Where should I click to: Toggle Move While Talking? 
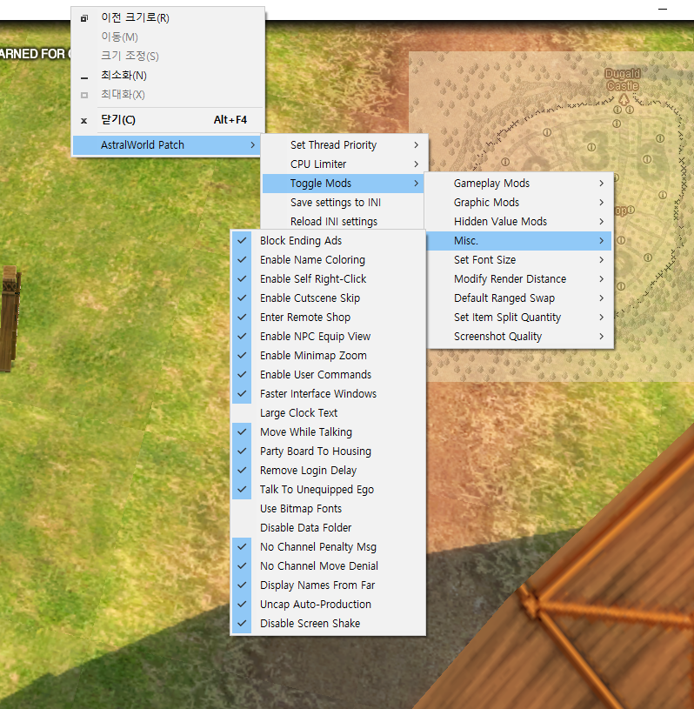tap(328, 431)
